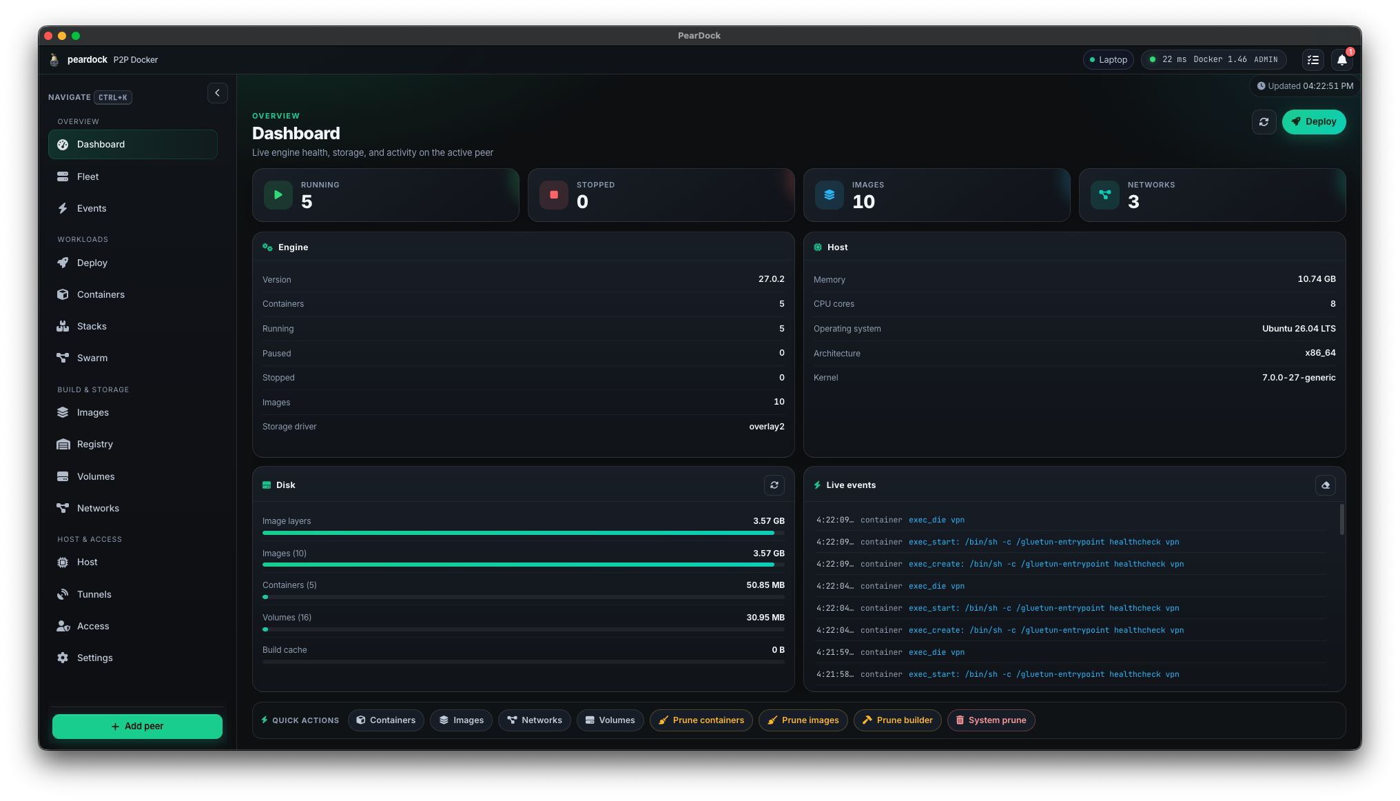The height and width of the screenshot is (801, 1400).
Task: Click the Live events scrollbar
Action: tap(1341, 519)
